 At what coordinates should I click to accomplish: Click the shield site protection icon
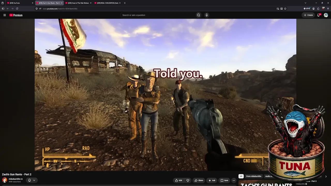point(36,9)
